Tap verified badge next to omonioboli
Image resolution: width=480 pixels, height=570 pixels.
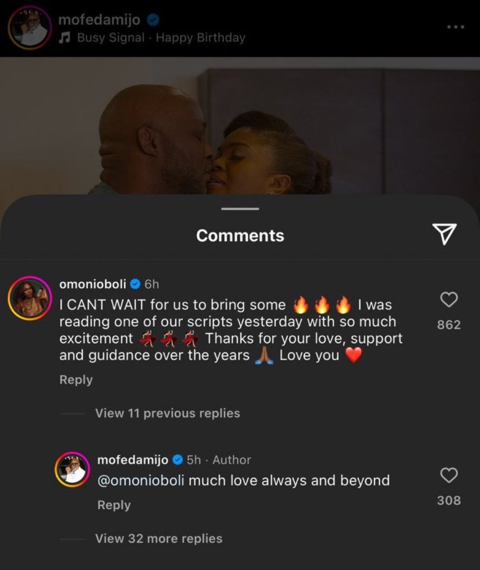(x=135, y=284)
